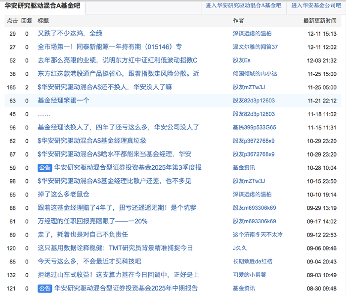346x295 pixels.
Task: View author 倾国倾城的冉小达
Action: (255, 74)
